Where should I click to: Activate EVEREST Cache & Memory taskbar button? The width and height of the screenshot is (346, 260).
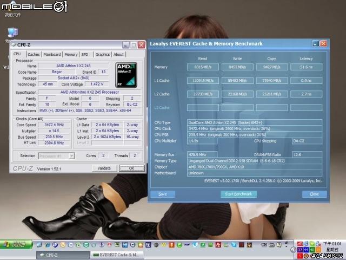117,255
